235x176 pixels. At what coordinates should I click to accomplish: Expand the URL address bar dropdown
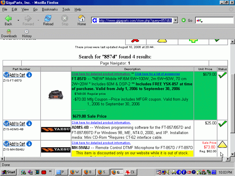[175, 20]
